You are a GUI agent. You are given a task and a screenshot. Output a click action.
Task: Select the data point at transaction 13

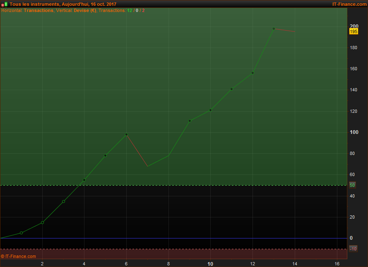tap(274, 29)
